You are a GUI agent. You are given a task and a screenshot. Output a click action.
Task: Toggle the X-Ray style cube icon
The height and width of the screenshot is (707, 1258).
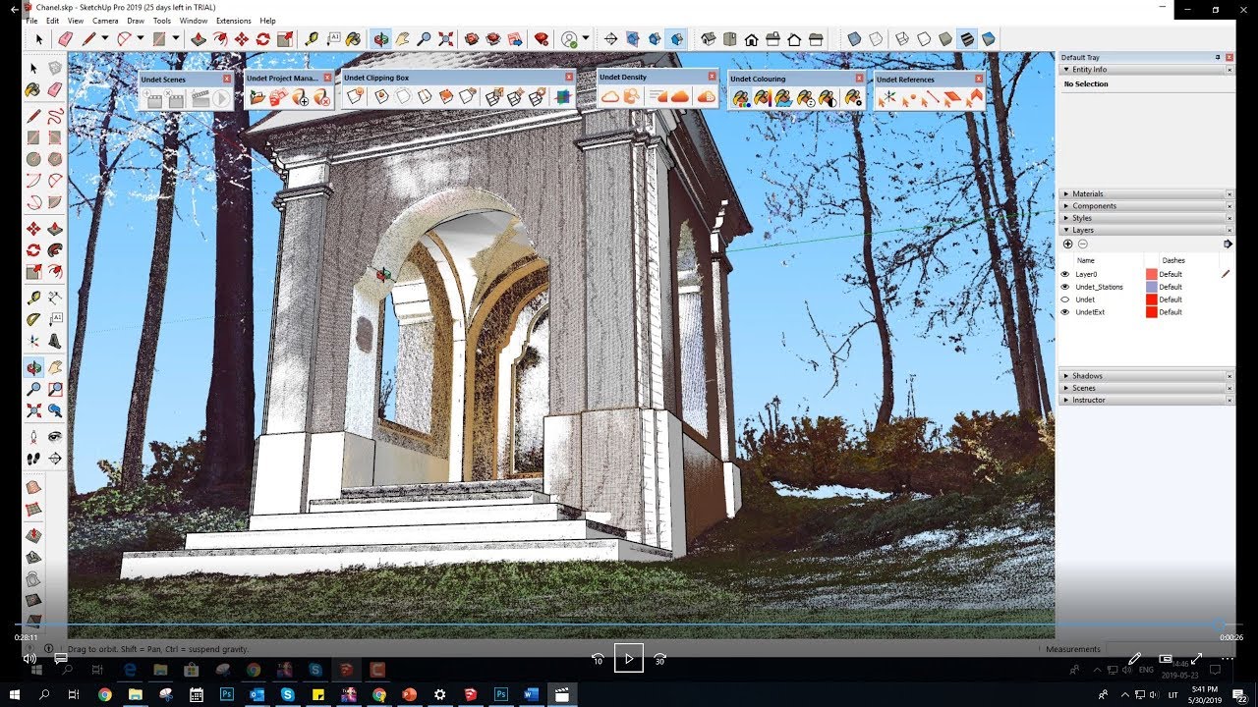click(x=854, y=39)
